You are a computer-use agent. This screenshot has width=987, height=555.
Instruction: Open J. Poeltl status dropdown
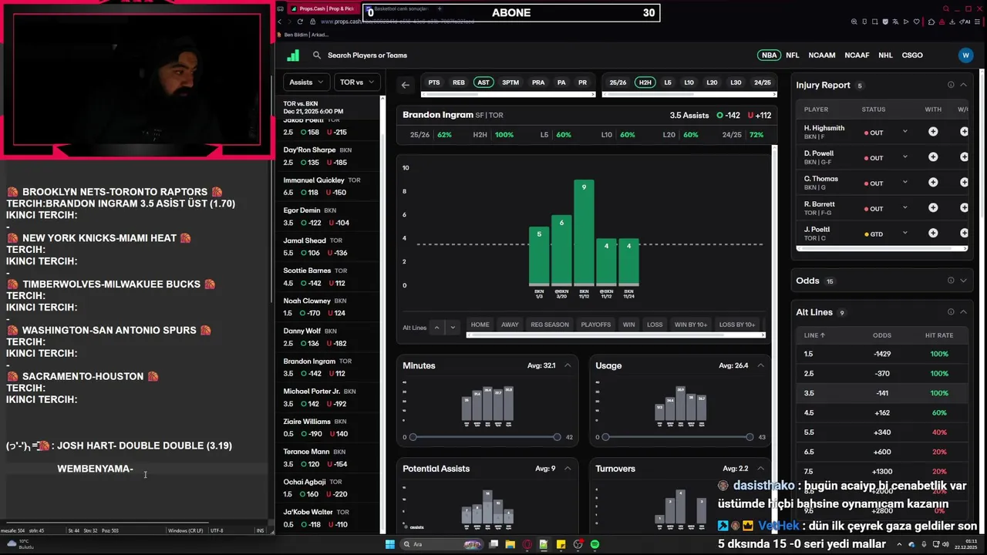pyautogui.click(x=905, y=234)
